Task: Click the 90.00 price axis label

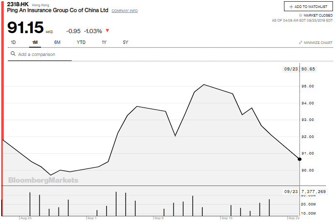Action: click(308, 170)
